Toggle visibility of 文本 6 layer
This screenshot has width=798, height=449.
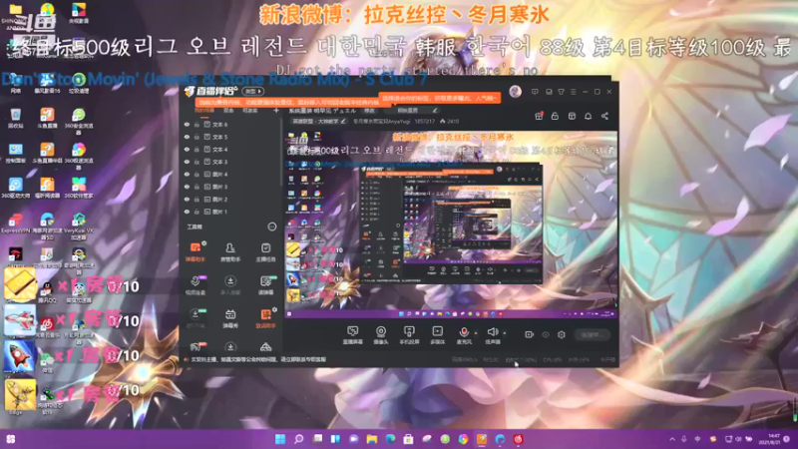coord(187,124)
